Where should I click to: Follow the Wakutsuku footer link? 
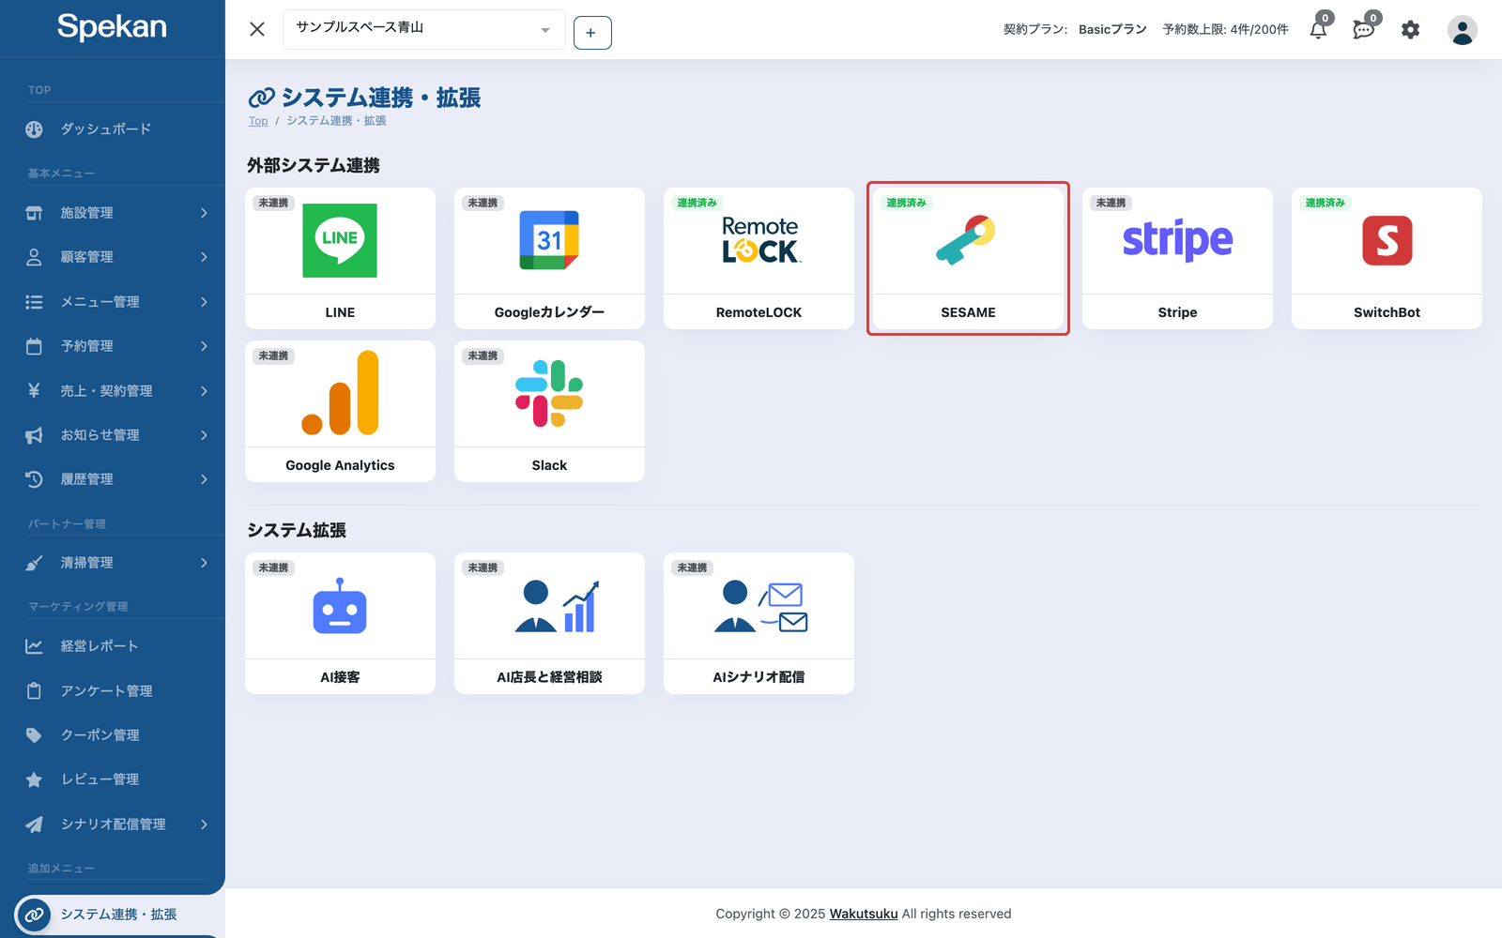pos(864,914)
